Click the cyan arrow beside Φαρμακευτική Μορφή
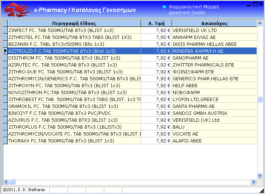Screen dimensions: 265x194 click(x=165, y=7)
